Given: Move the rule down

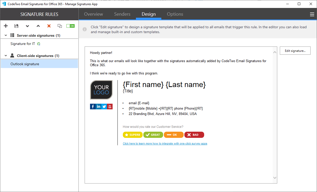Looking at the screenshot, I should pyautogui.click(x=27, y=26).
